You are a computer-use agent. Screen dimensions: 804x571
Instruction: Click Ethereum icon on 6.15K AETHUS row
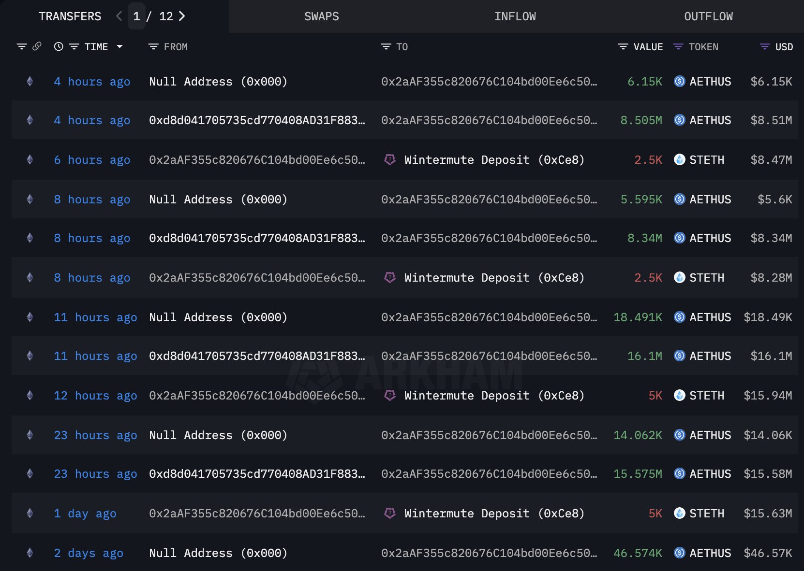click(30, 82)
